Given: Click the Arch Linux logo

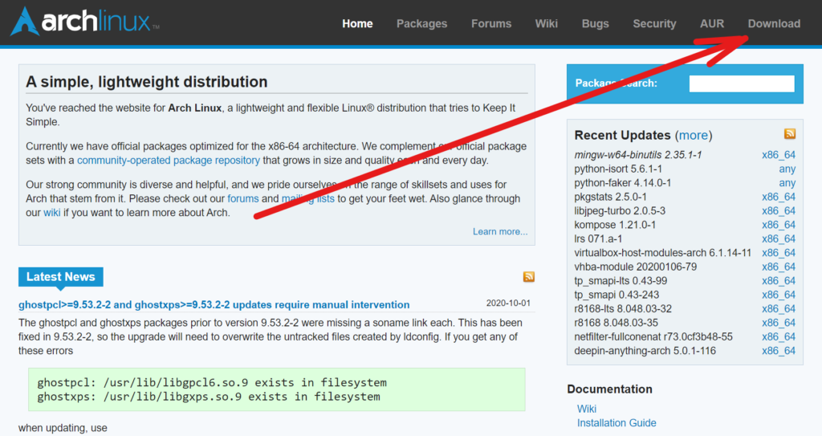Looking at the screenshot, I should [x=85, y=22].
